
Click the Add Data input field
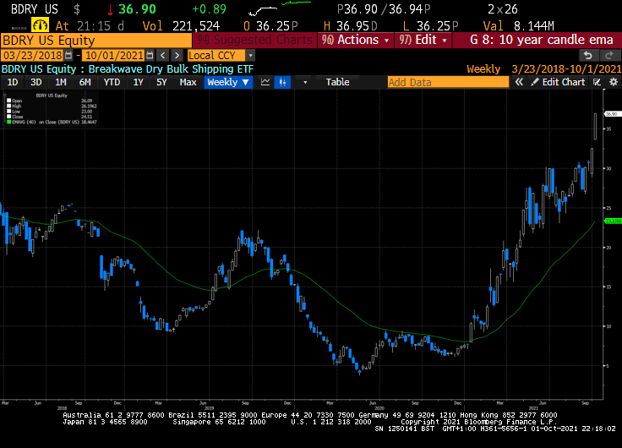coord(448,82)
